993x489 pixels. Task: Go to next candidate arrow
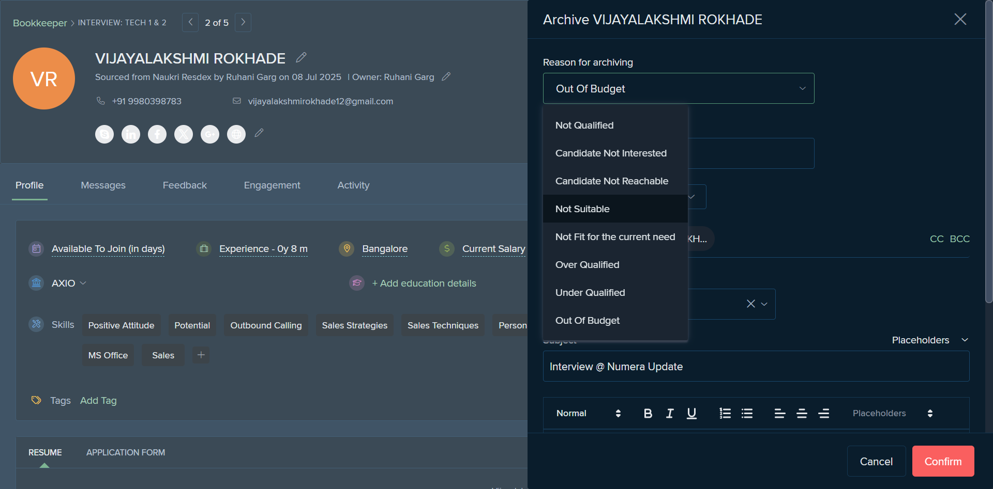click(x=243, y=22)
